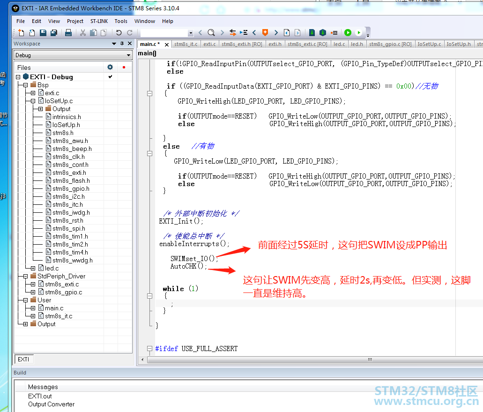Collapse IoSetUp.c node
The image size is (483, 412).
pos(33,101)
